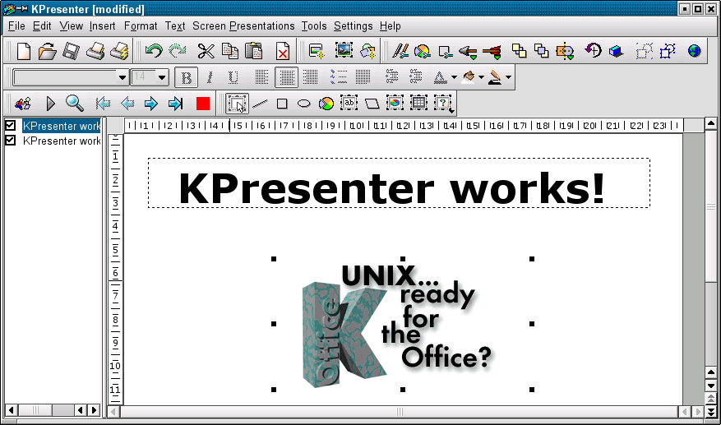Click the raise object stacked squares icon

(519, 51)
